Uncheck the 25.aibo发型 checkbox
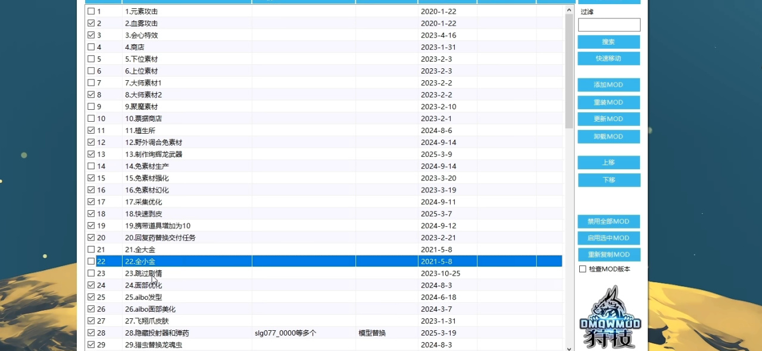Viewport: 762px width, 351px height. [x=91, y=297]
